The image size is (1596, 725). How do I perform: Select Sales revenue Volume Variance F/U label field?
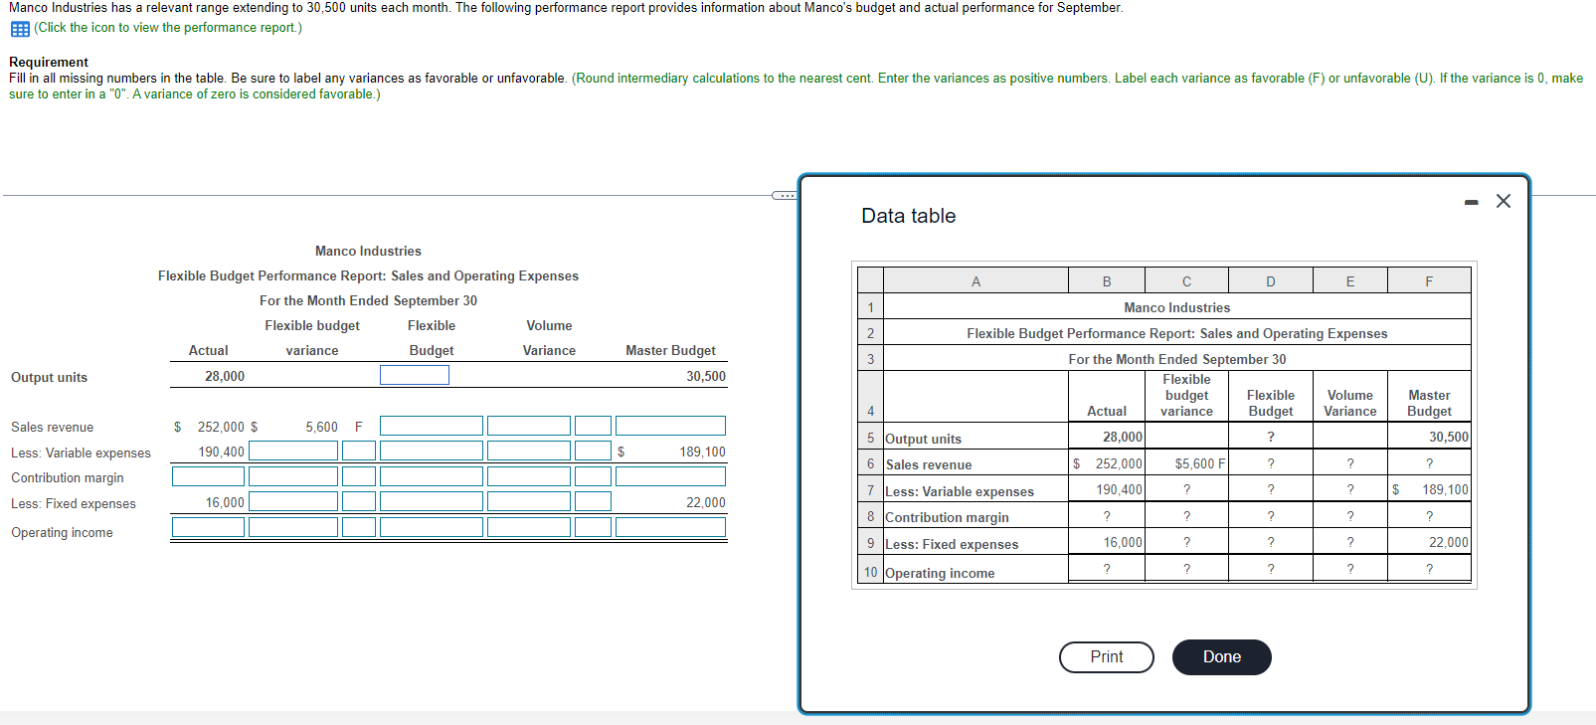click(x=593, y=426)
